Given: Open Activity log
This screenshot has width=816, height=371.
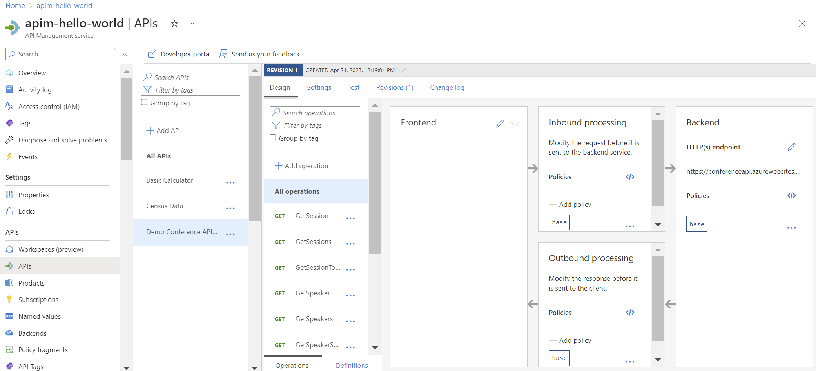Looking at the screenshot, I should [x=35, y=90].
